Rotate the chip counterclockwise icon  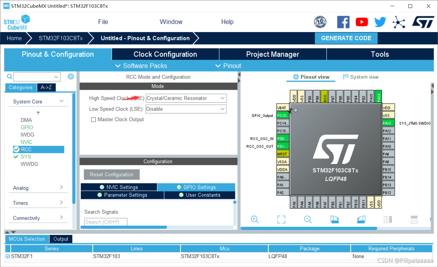[x=361, y=219]
